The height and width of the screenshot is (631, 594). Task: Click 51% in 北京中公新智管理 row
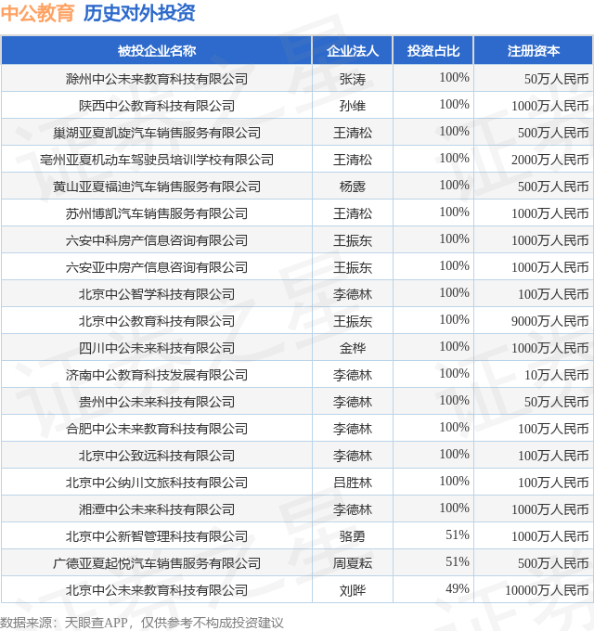click(458, 534)
